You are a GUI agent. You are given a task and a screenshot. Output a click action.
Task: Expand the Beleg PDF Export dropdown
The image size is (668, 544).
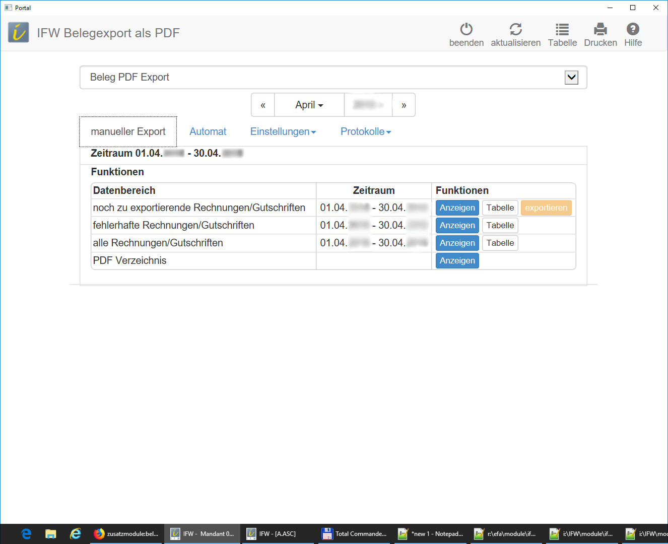[571, 78]
